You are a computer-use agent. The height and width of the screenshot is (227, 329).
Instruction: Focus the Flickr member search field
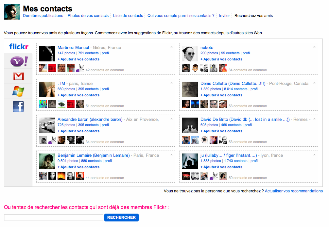[x=54, y=218]
